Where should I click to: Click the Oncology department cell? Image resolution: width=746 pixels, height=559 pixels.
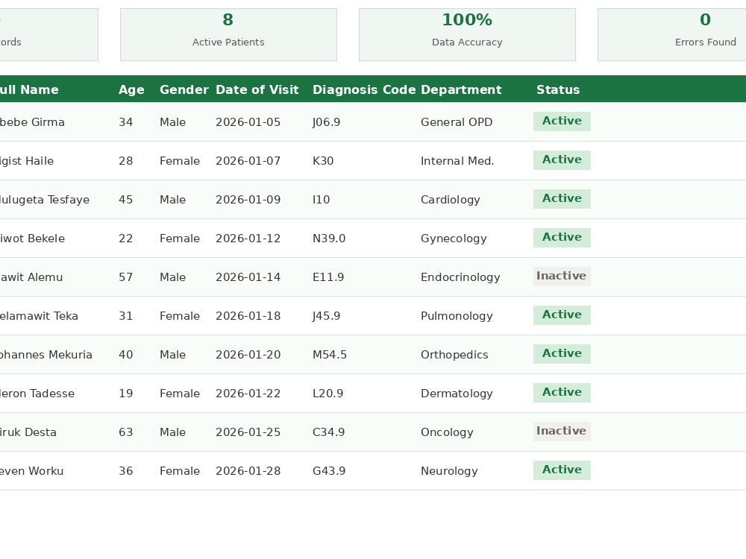pos(447,432)
